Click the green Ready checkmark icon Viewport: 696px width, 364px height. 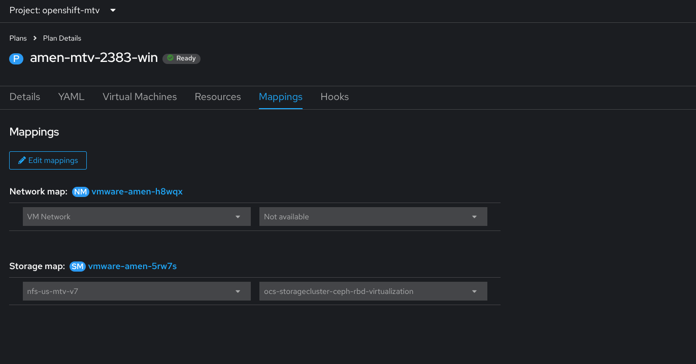pyautogui.click(x=171, y=58)
